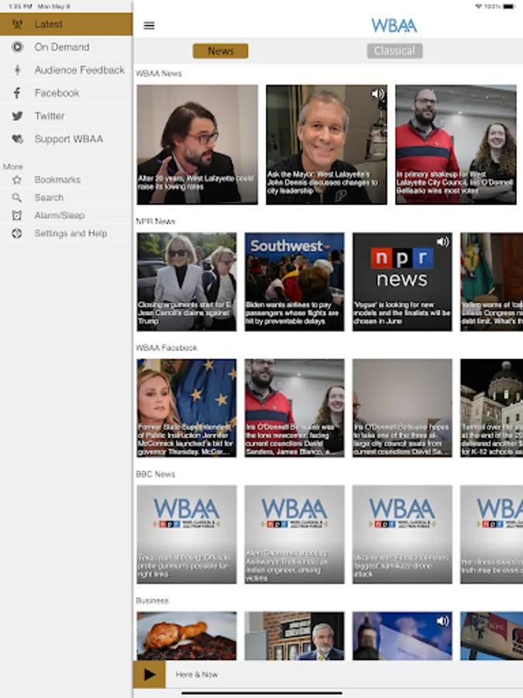Open Southwest Biden airlines delays story
Viewport: 523px width, 698px height.
[294, 282]
